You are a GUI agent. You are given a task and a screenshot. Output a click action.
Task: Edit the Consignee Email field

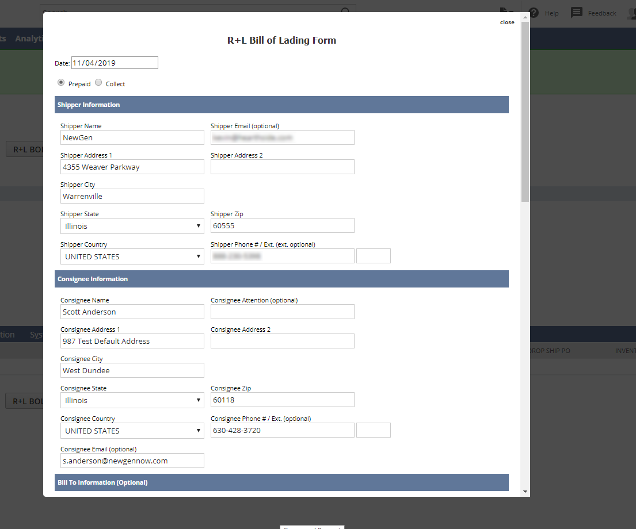[132, 461]
